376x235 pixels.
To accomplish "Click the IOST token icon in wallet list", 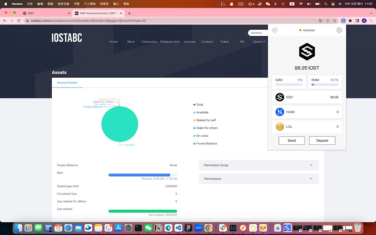I will click(x=280, y=97).
